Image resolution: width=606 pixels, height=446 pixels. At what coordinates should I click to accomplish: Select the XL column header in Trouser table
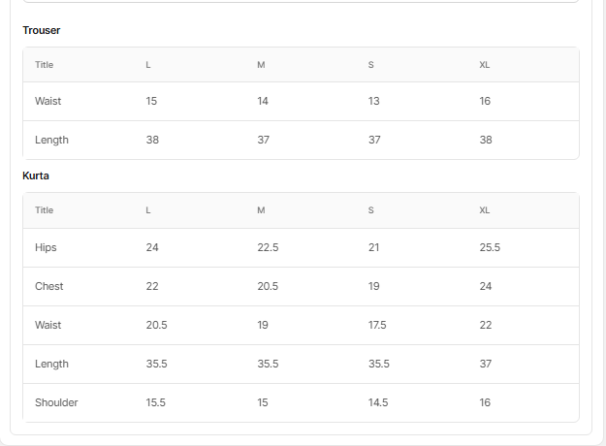pyautogui.click(x=485, y=65)
